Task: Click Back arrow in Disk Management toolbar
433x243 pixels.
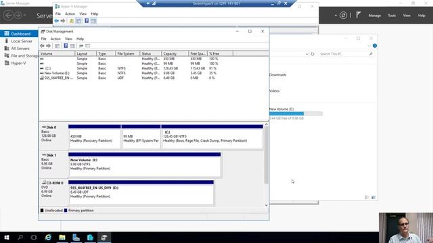Action: [x=42, y=46]
